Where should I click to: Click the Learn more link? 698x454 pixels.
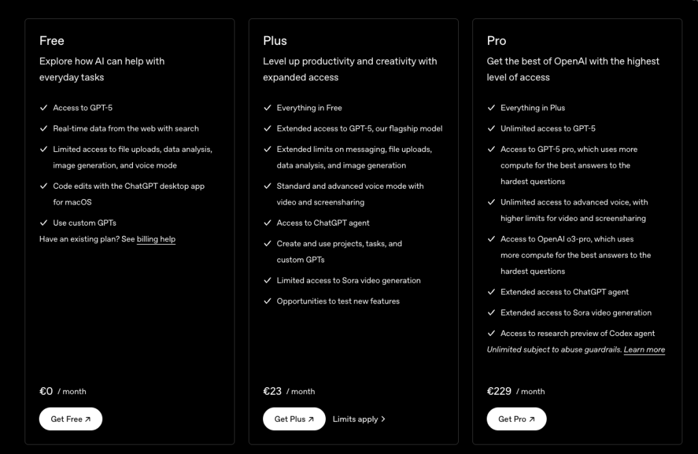[x=644, y=350]
